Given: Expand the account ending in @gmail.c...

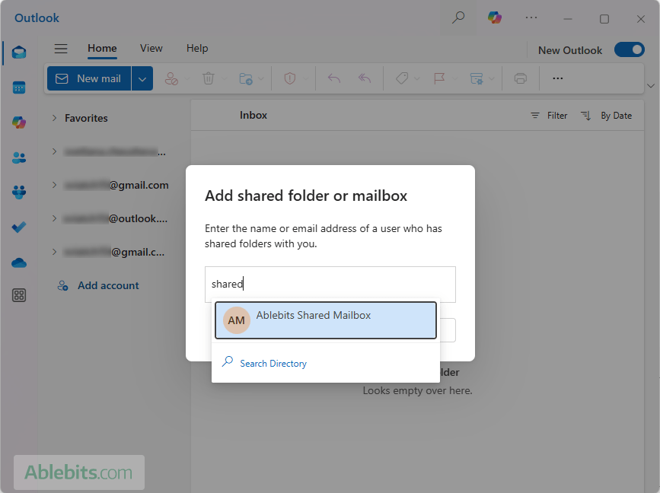Looking at the screenshot, I should tap(54, 252).
